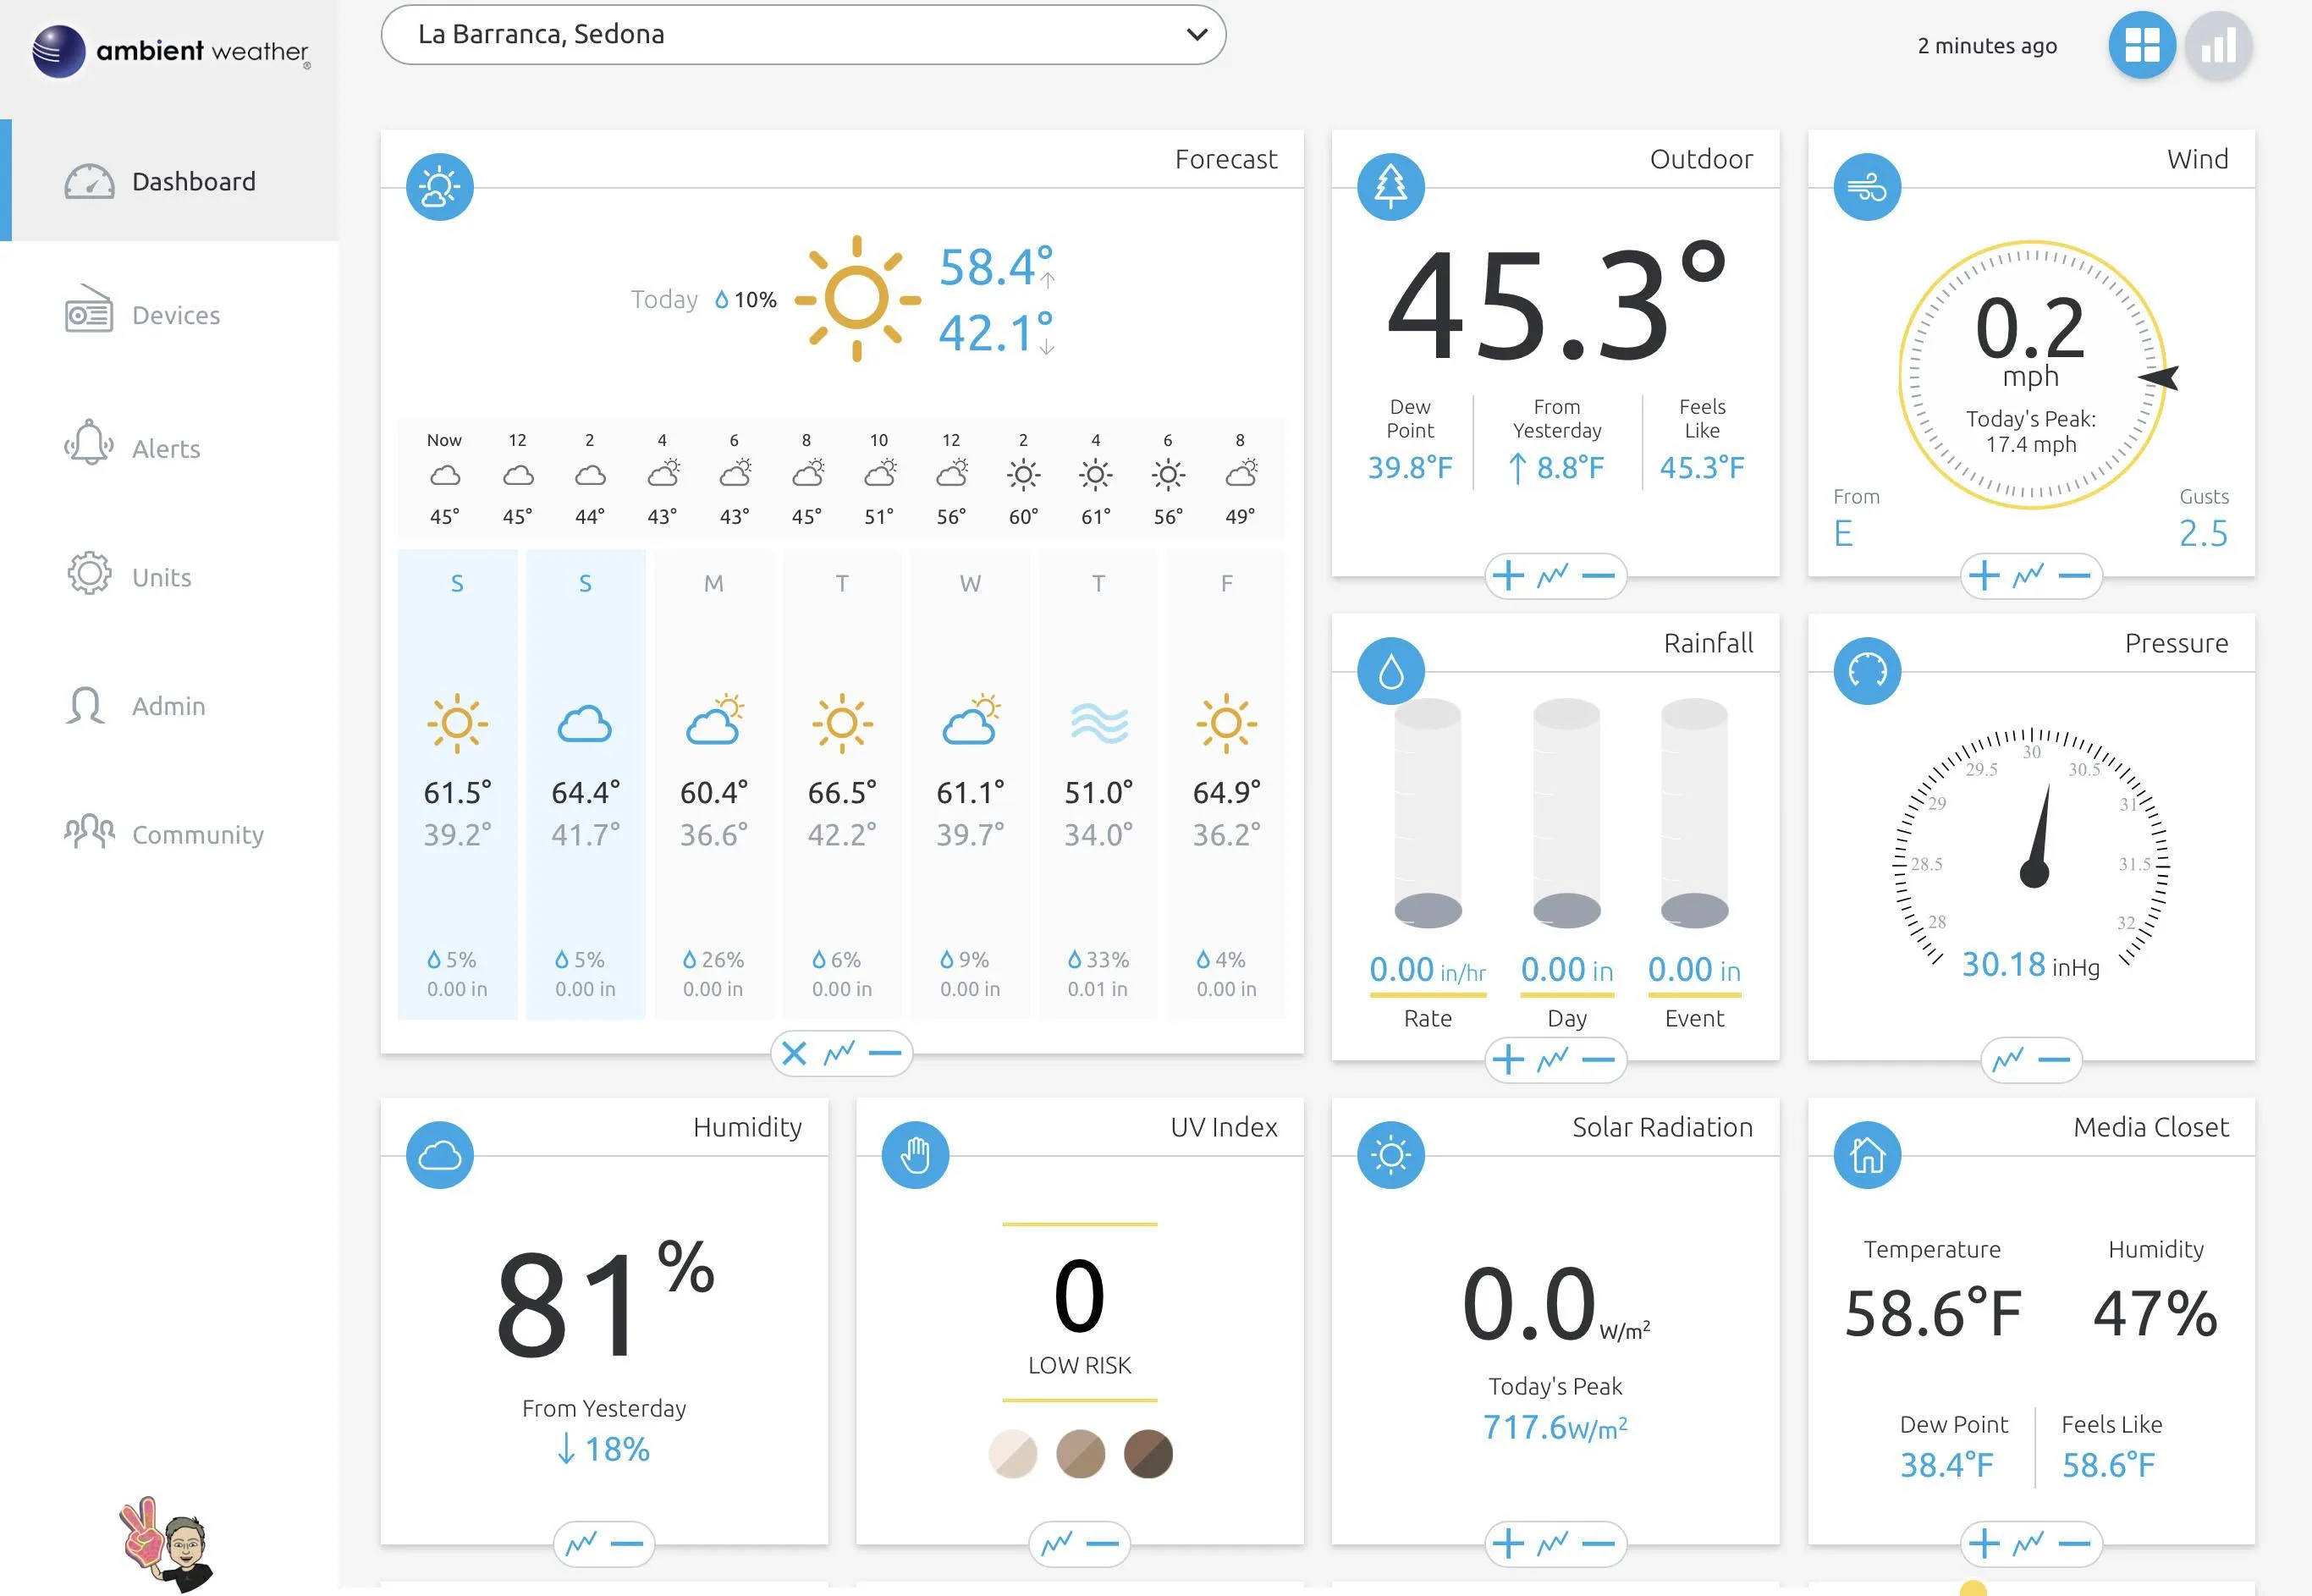Toggle the grid view display button
2312x1596 pixels.
[x=2140, y=46]
